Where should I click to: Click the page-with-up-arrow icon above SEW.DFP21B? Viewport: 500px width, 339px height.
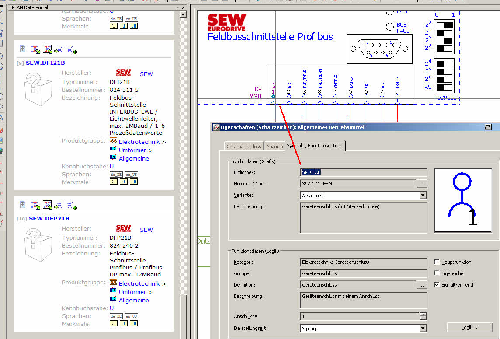click(x=23, y=205)
